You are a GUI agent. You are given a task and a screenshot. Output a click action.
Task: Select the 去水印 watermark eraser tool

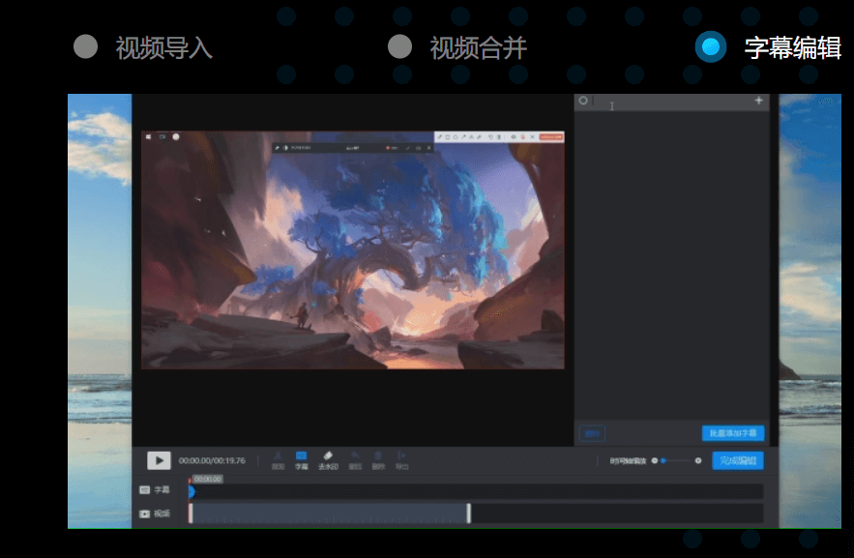tap(328, 460)
